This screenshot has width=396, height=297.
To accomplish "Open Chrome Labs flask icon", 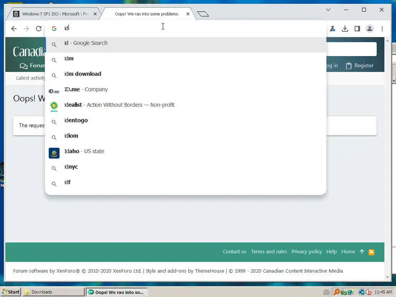I will click(x=332, y=29).
